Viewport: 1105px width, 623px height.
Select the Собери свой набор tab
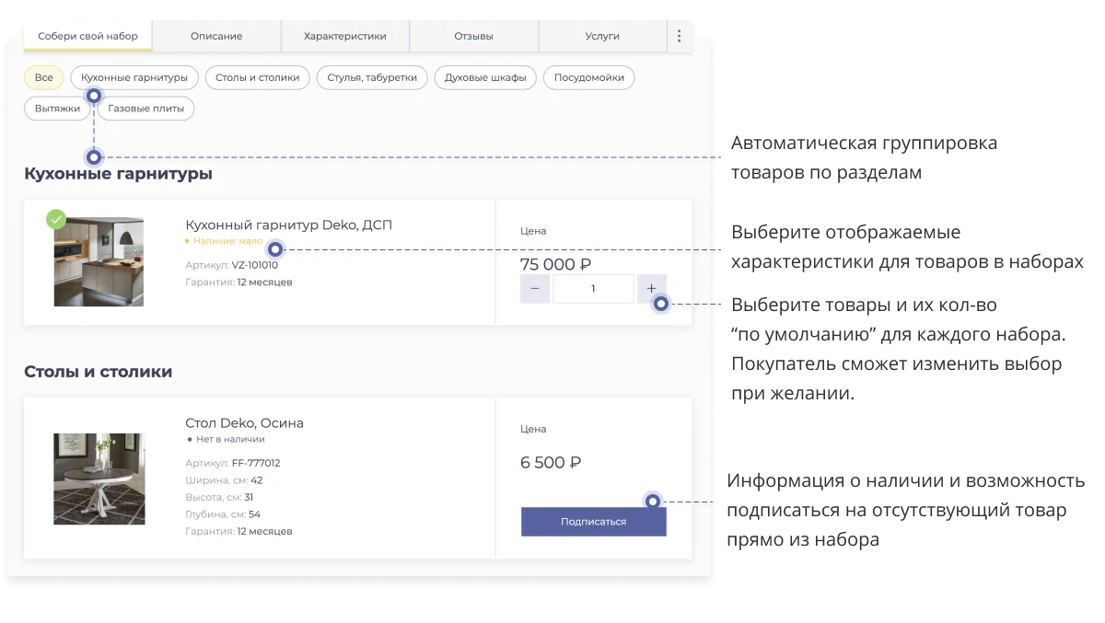(88, 36)
